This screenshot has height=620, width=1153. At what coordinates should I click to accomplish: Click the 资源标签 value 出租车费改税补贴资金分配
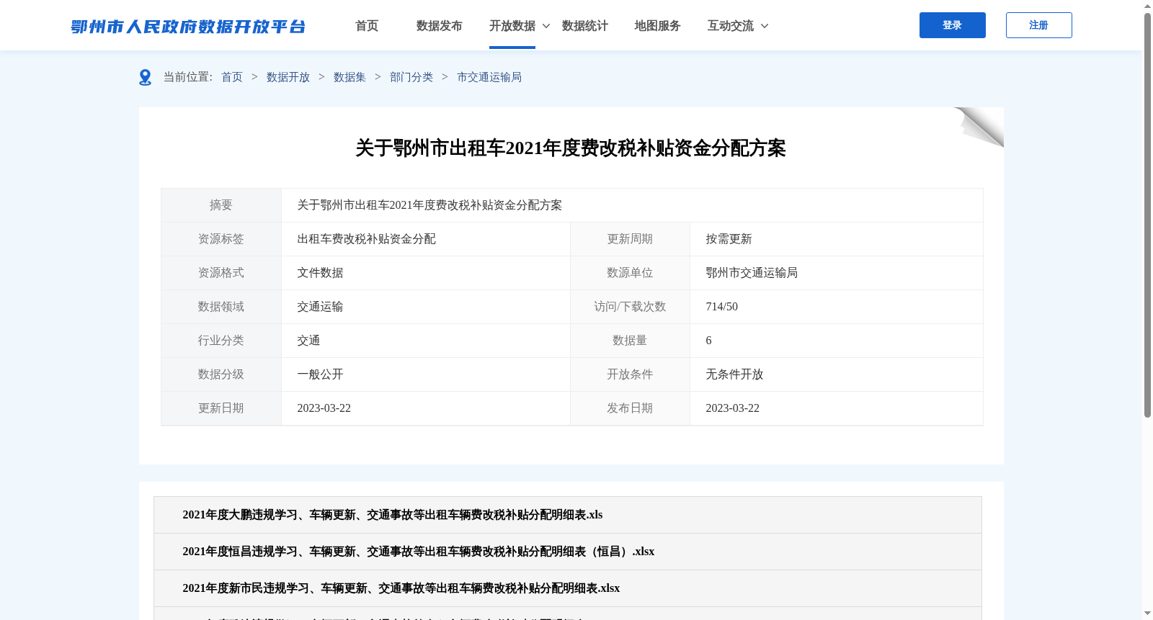coord(366,239)
